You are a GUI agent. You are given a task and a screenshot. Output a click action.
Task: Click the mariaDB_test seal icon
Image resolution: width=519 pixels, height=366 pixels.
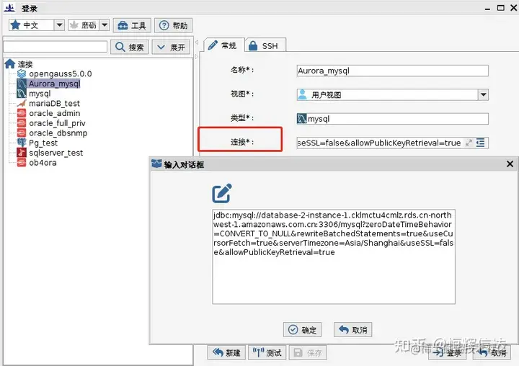coord(22,103)
